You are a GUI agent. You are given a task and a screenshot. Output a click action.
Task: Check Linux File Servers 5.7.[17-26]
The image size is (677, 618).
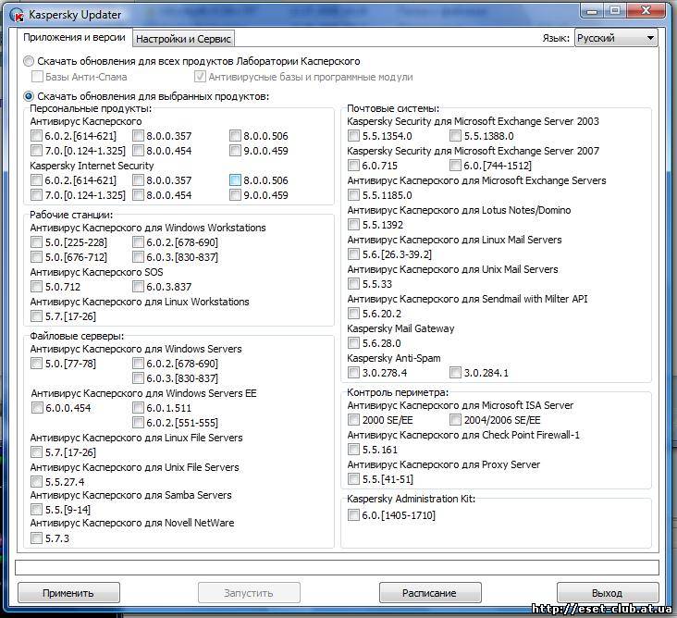tap(36, 452)
